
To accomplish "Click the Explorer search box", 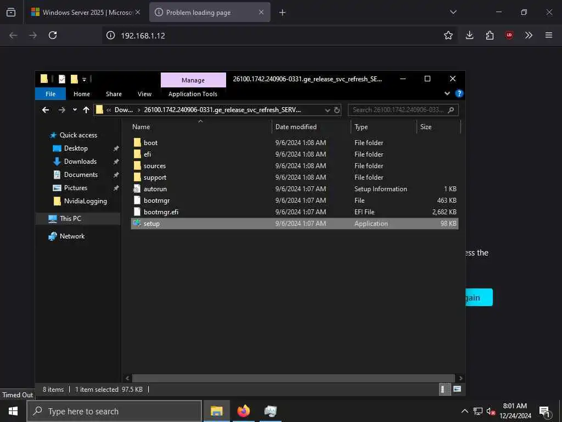I will click(403, 110).
